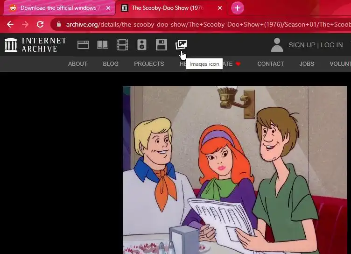Click the Internet Archive favicon on tab

125,8
